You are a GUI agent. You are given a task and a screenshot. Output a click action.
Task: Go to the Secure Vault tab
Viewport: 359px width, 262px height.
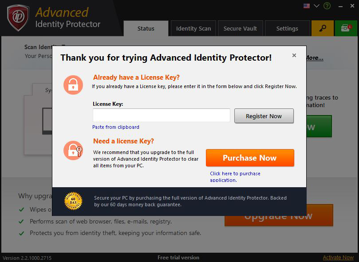click(241, 28)
